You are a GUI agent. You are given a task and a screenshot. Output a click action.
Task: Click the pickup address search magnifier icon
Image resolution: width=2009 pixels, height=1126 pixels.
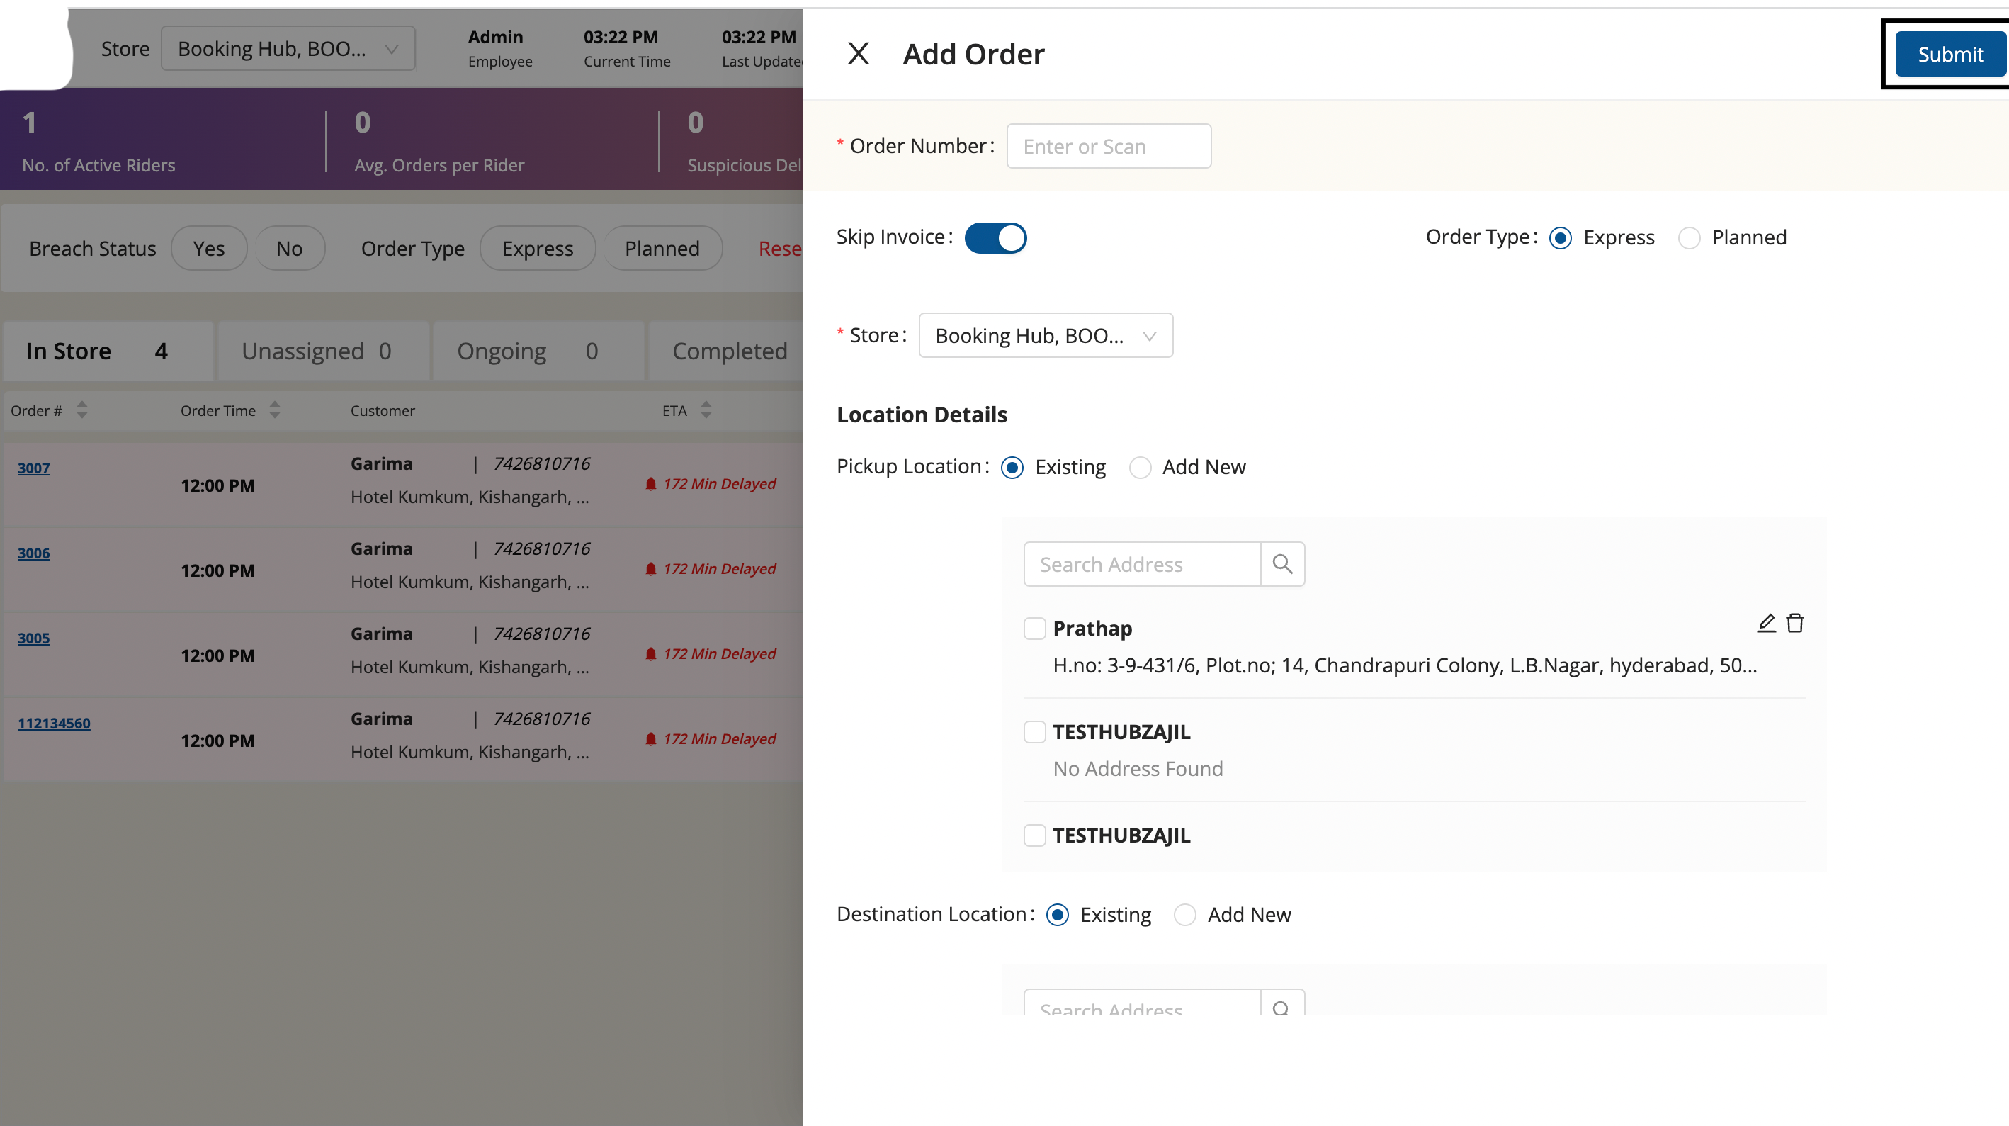coord(1282,563)
